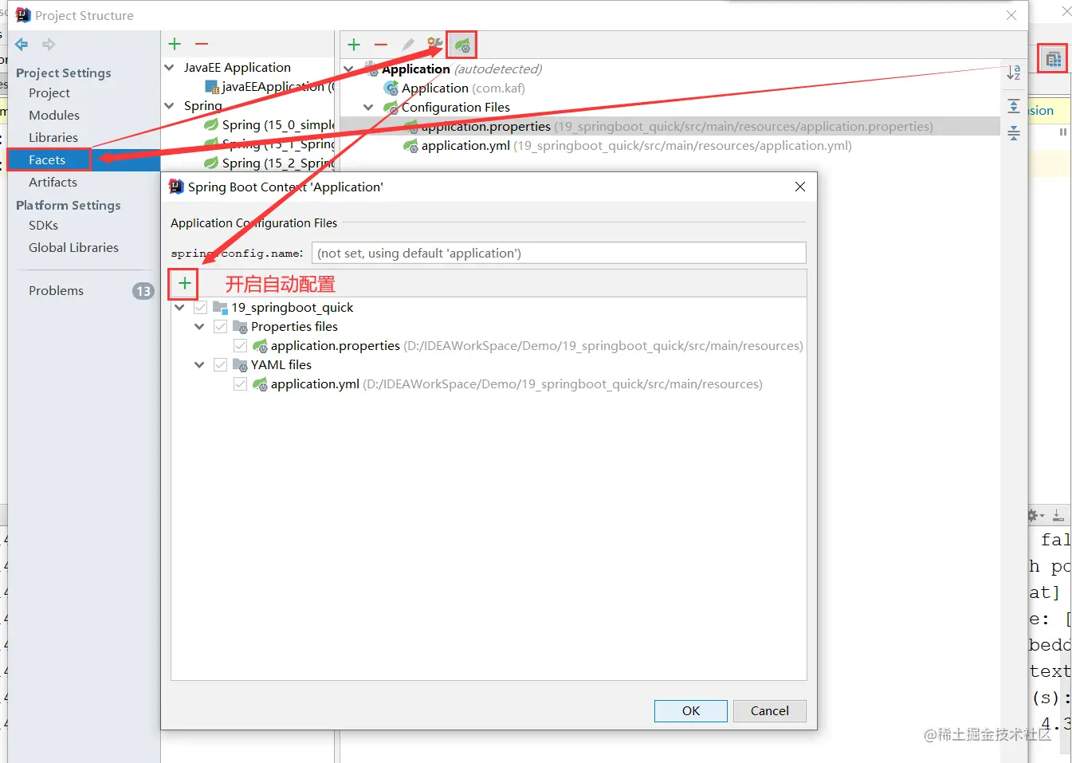This screenshot has width=1072, height=763.
Task: Open the Modules settings page
Action: [x=54, y=116]
